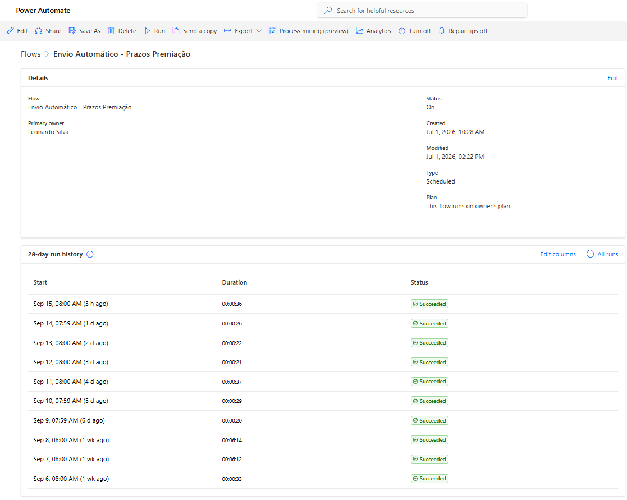Open the Sep 15, 08:00 AM run
Image resolution: width=627 pixels, height=500 pixels.
coord(71,304)
